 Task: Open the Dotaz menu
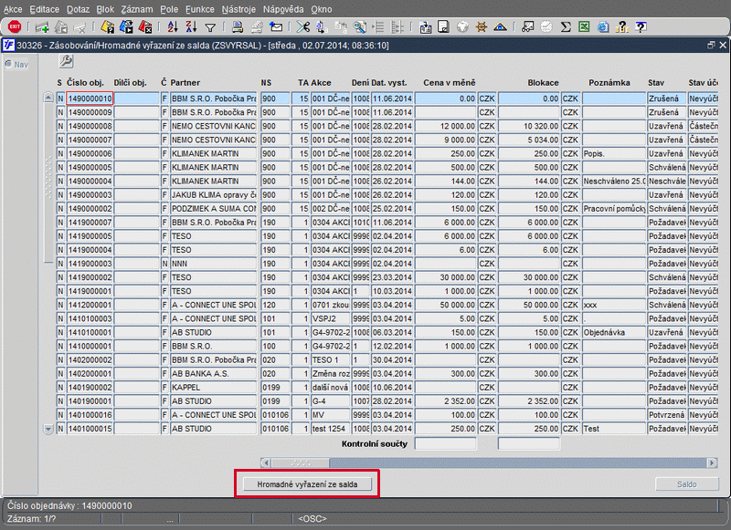coord(78,9)
